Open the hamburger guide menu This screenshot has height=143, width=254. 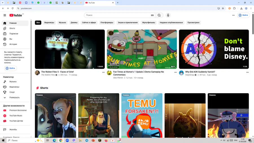coord(5,15)
